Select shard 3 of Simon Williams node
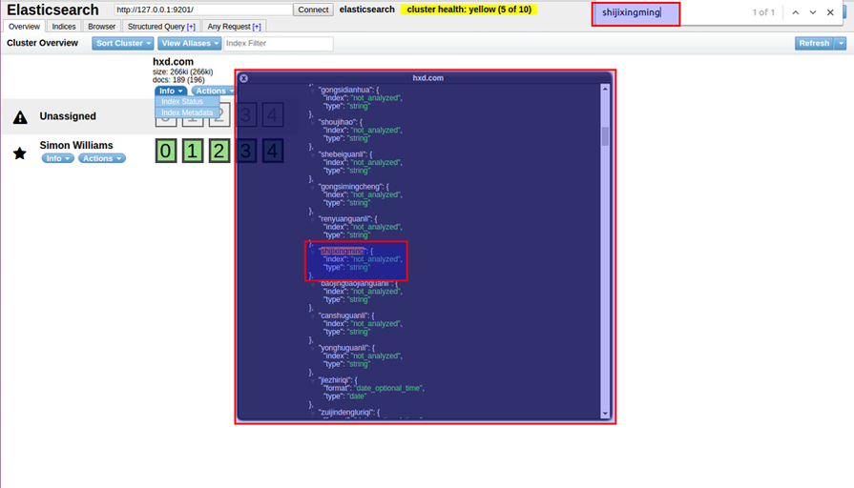Screen dimensions: 854x488 245,151
